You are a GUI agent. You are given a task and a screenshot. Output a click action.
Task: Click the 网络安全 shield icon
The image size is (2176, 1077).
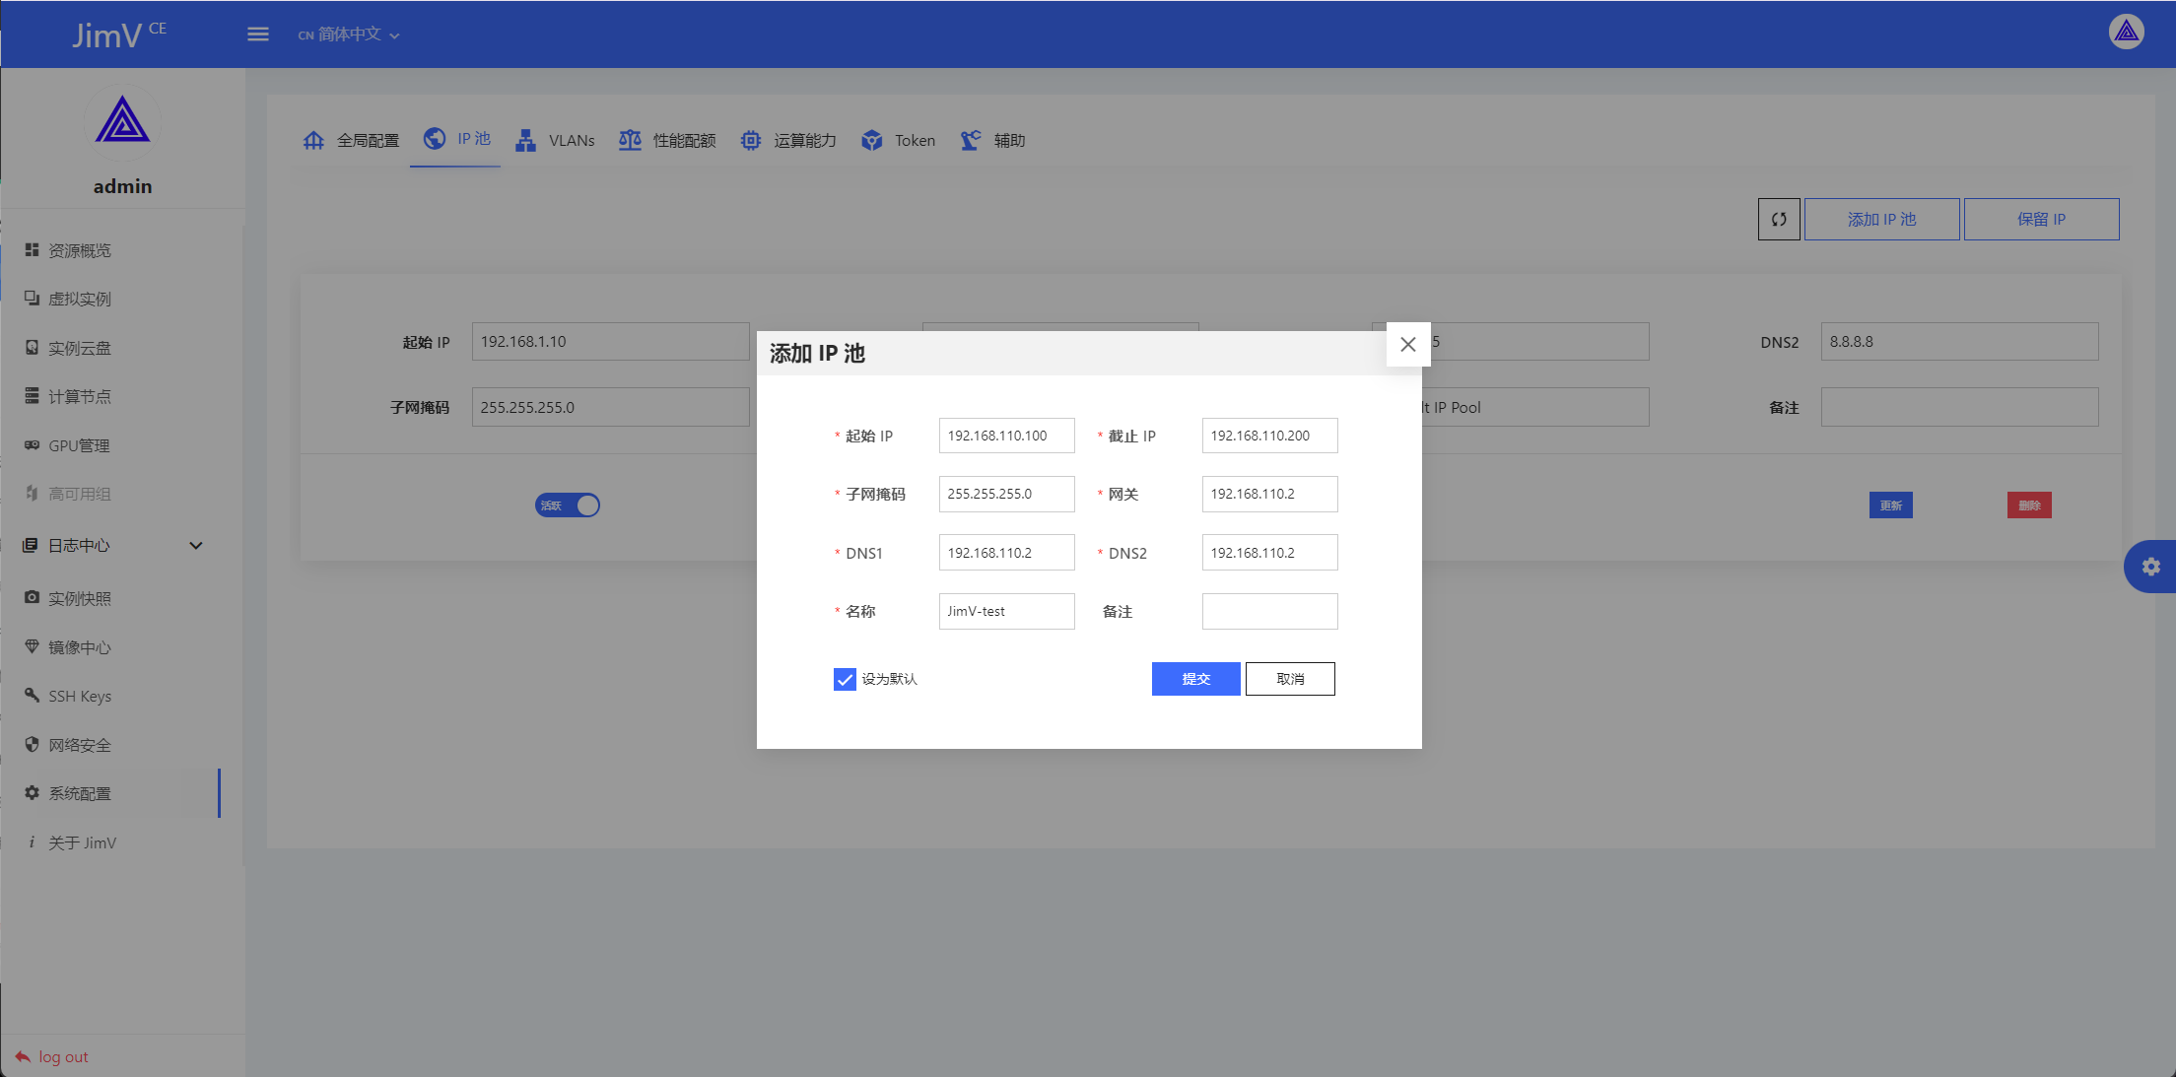coord(32,745)
